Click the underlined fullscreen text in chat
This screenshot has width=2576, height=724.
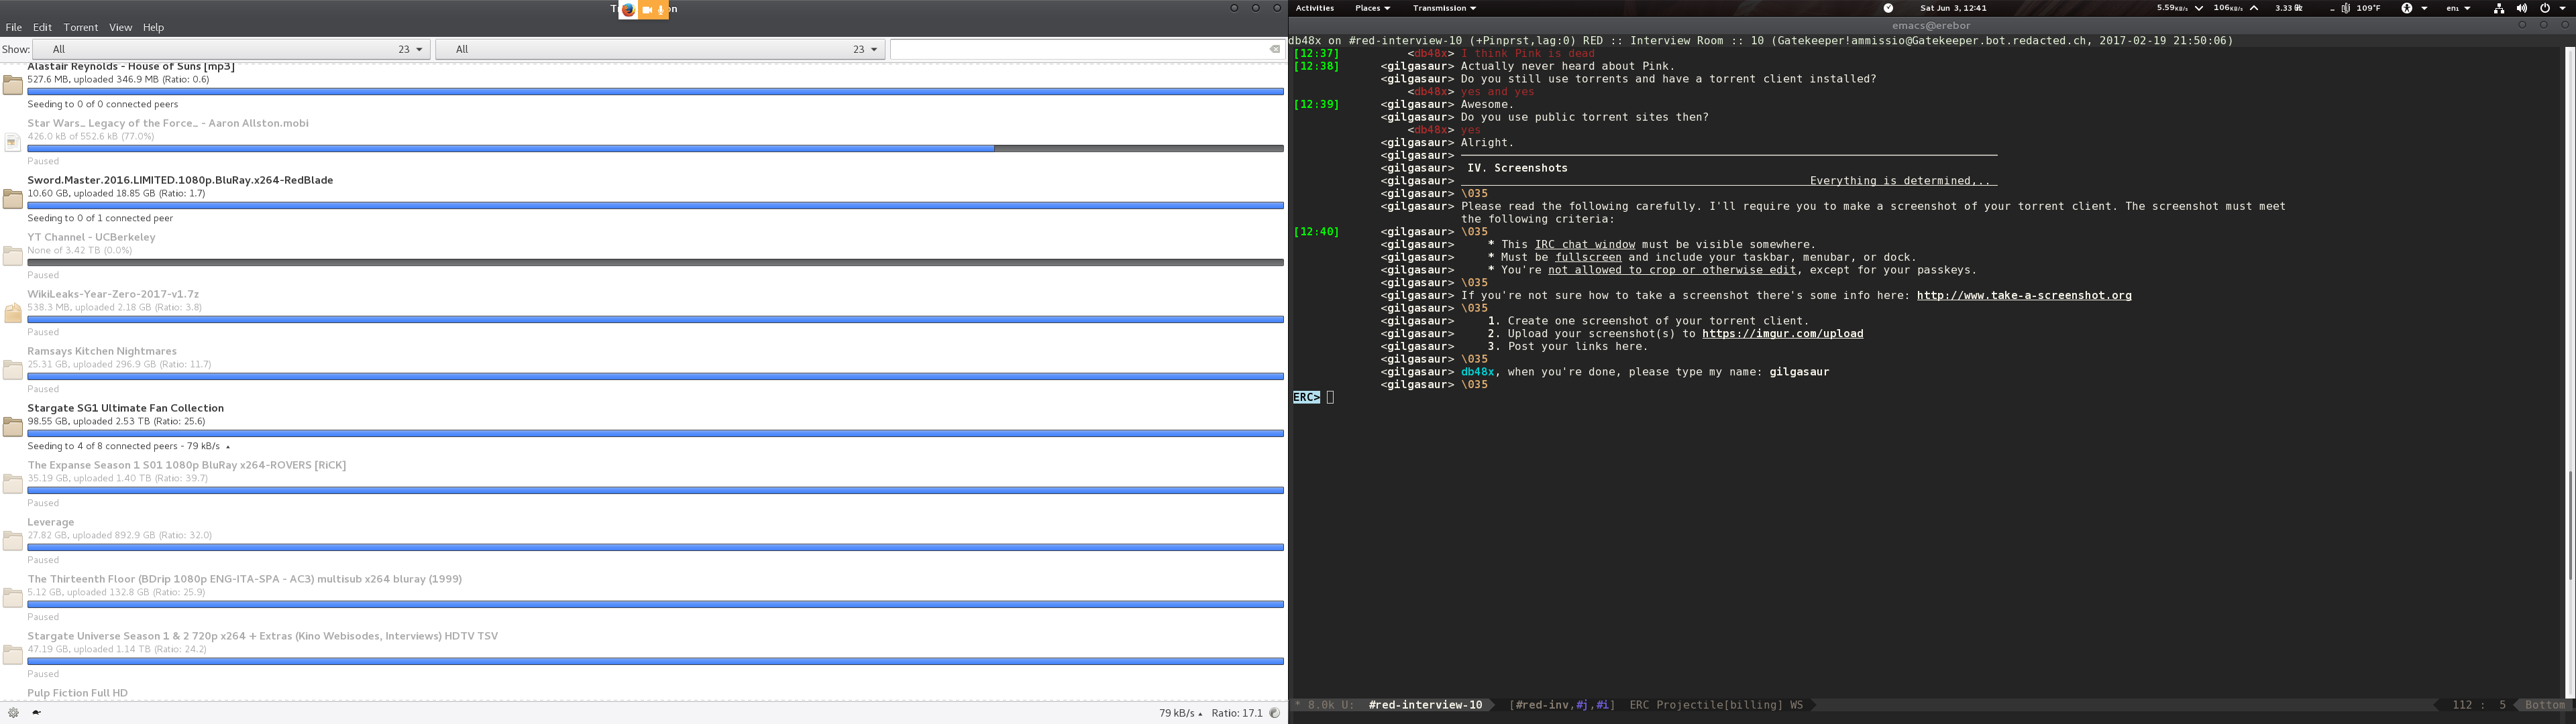pyautogui.click(x=1588, y=257)
